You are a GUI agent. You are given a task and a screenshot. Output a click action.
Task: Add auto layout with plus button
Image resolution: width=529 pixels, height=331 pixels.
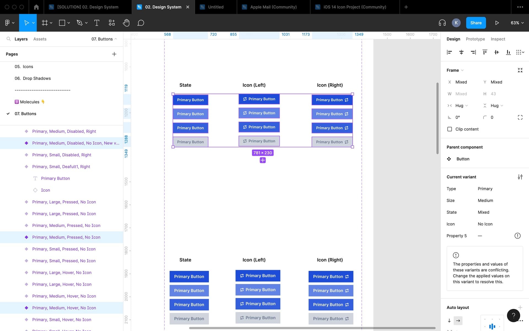click(x=520, y=307)
